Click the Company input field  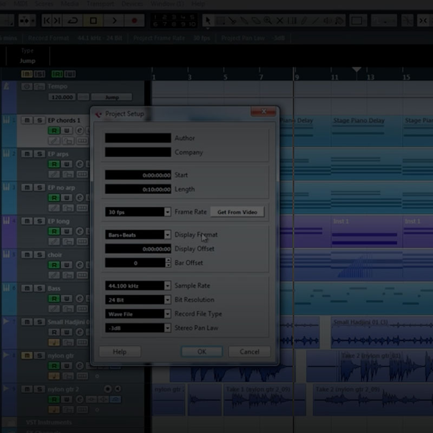coord(138,152)
